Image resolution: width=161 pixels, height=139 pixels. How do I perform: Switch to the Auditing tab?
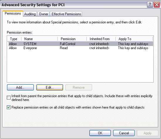coord(30,14)
